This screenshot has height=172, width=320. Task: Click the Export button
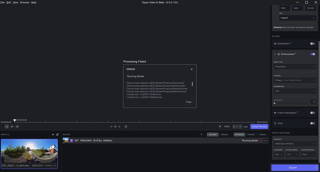pos(293,168)
